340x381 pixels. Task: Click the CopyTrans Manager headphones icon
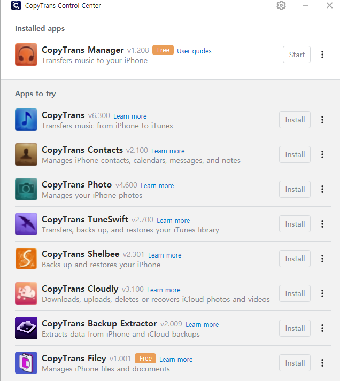click(26, 55)
